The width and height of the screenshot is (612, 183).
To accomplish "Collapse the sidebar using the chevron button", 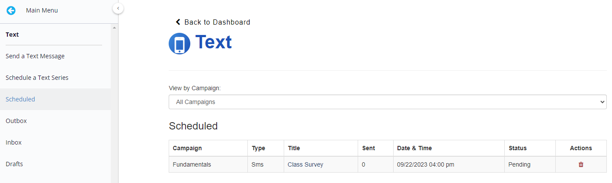I will 118,8.
